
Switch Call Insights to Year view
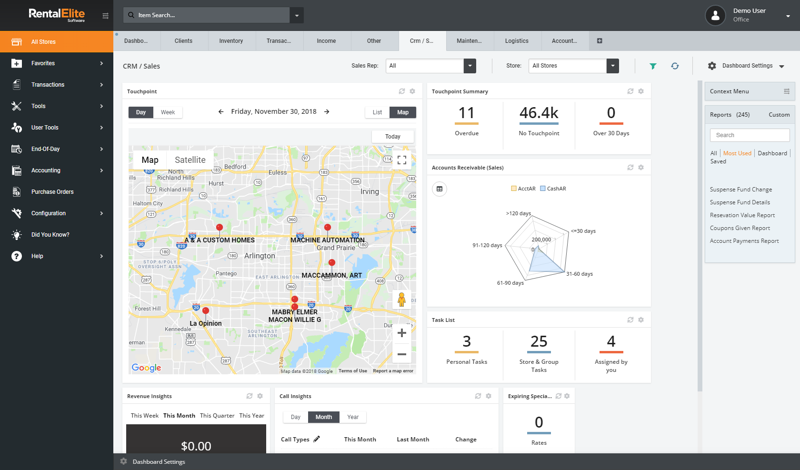pyautogui.click(x=352, y=417)
